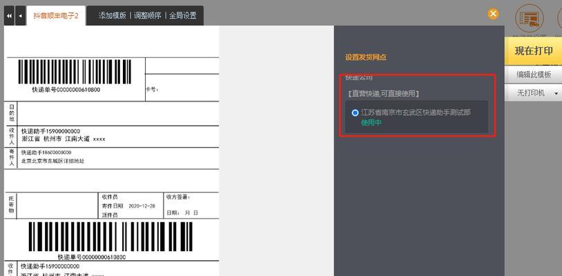Click the 收方签署 label
562x276 pixels.
[178, 197]
